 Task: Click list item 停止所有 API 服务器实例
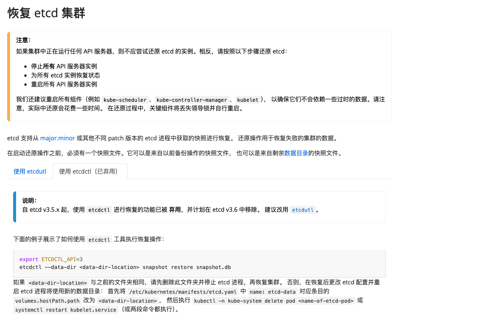click(x=64, y=66)
